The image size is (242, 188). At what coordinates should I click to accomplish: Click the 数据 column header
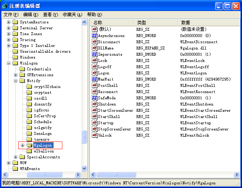[x=209, y=22]
